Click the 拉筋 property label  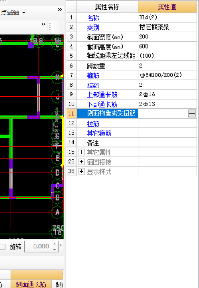click(x=93, y=123)
